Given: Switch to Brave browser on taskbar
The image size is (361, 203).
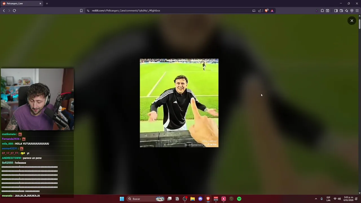Looking at the screenshot, I should pos(208,199).
